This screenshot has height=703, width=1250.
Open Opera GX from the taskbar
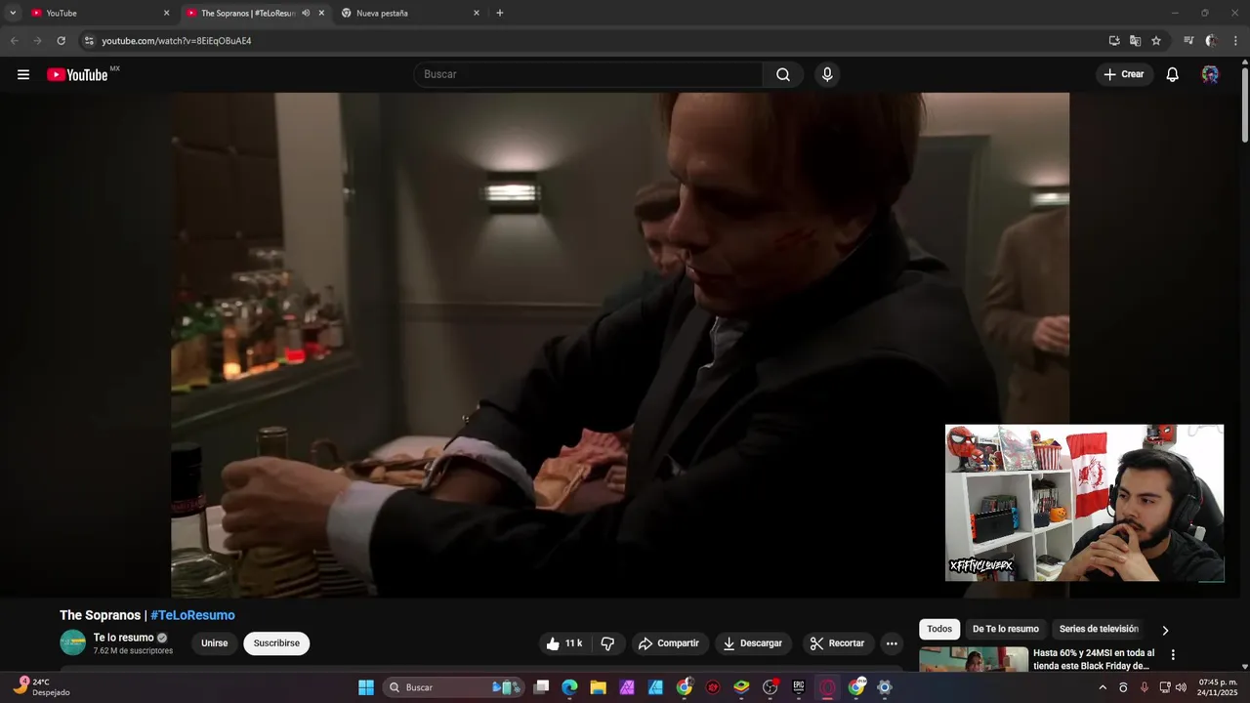827,687
